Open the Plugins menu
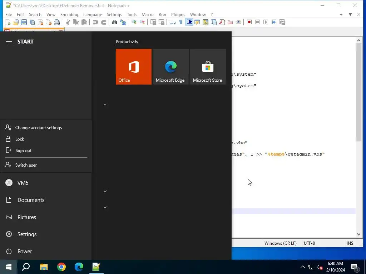The image size is (366, 274). 178,14
